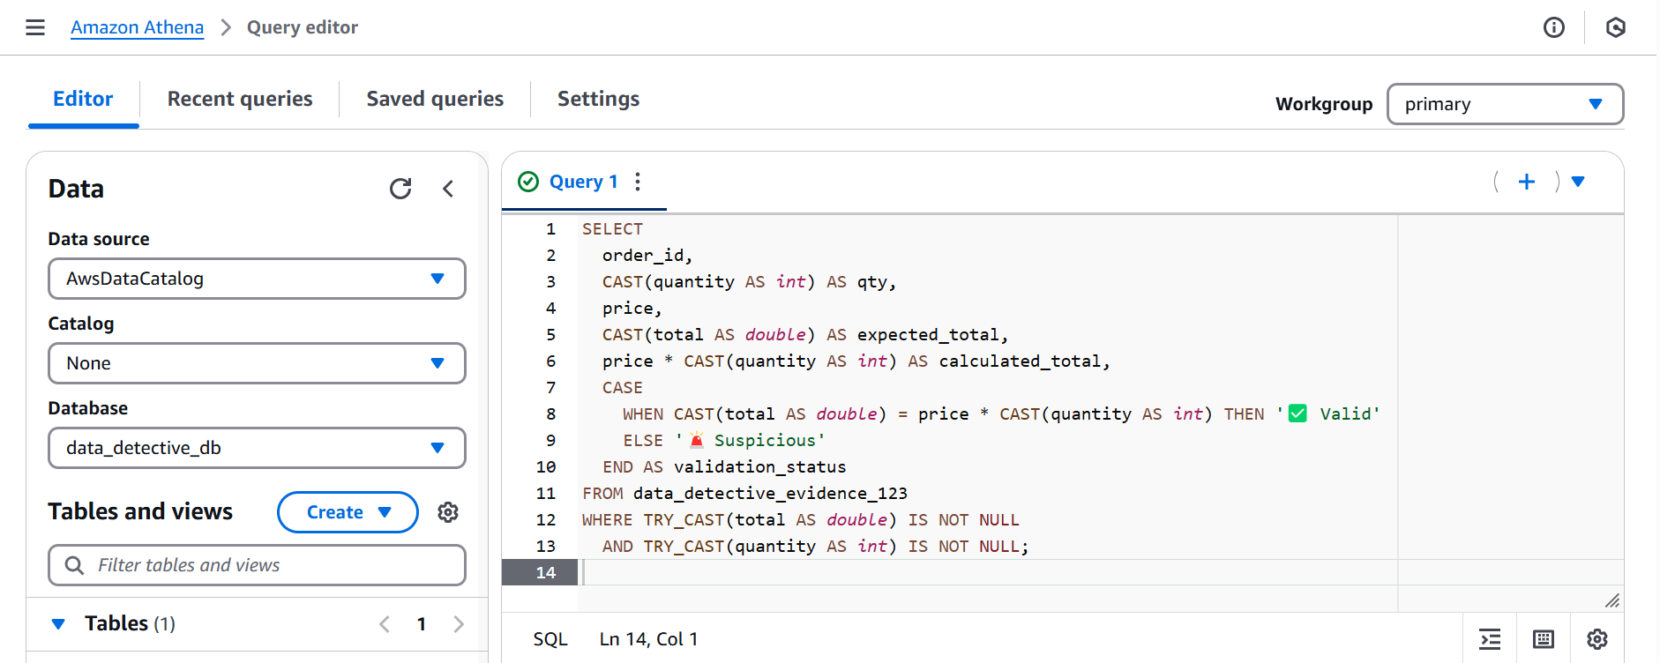Click 'Valid' string on line 8

[x=1327, y=414]
